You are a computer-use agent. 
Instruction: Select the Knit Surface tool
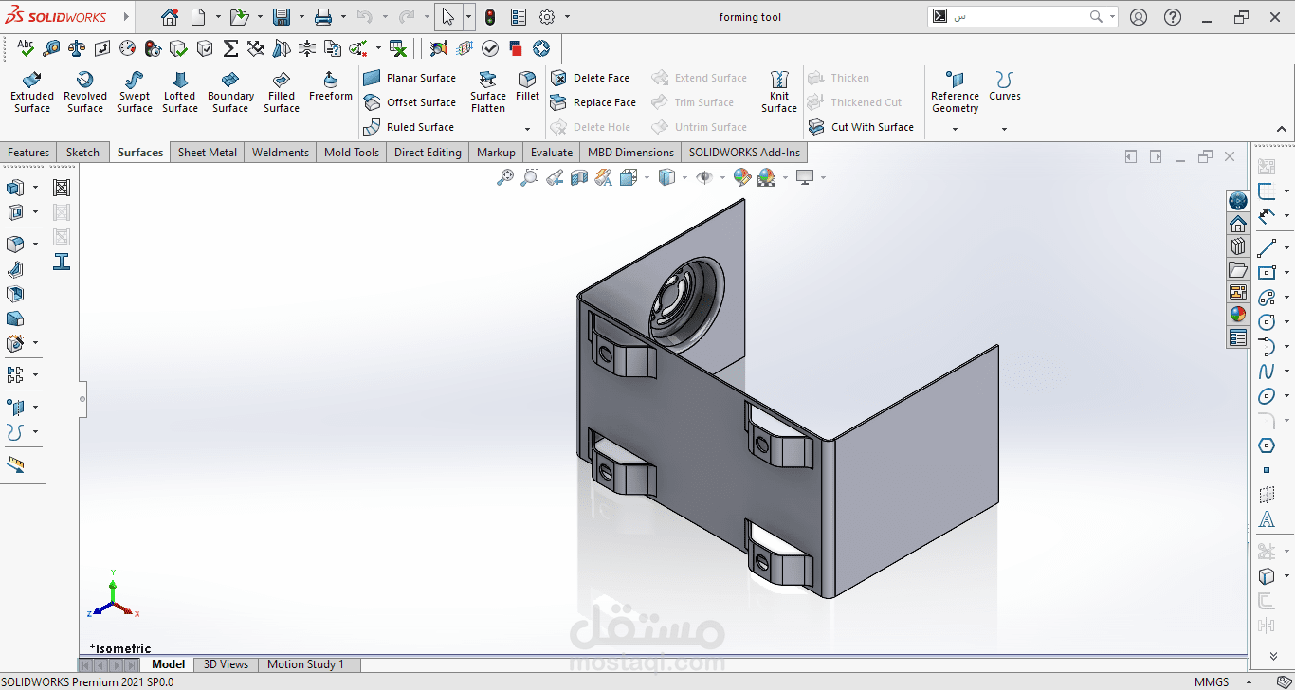click(779, 92)
